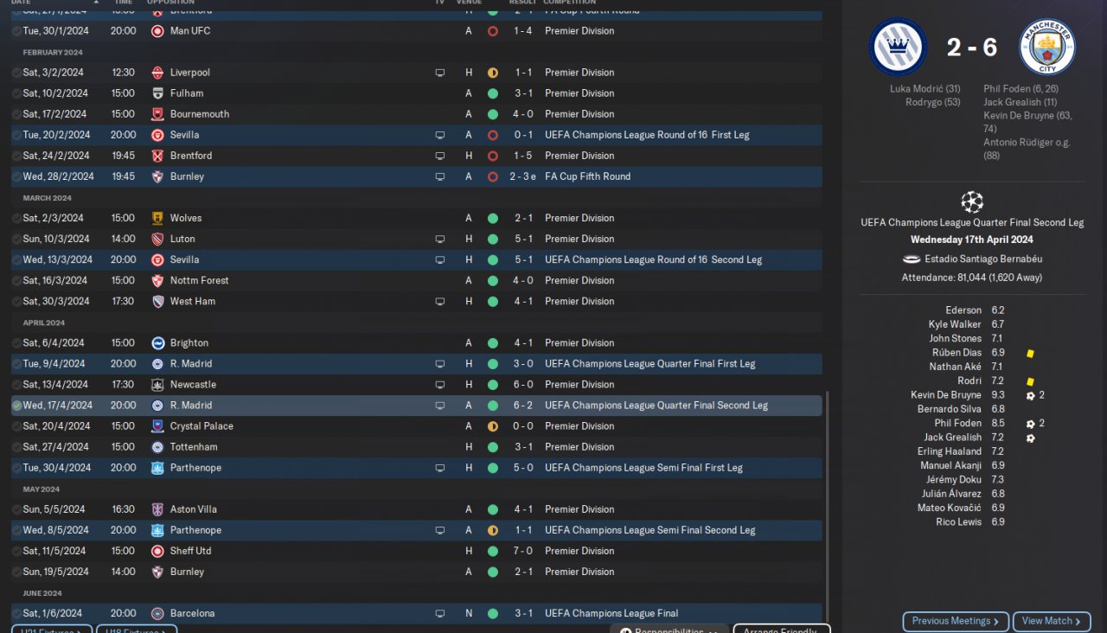This screenshot has height=633, width=1107.
Task: Click the TV icon on Newcastle row
Action: pyautogui.click(x=439, y=384)
